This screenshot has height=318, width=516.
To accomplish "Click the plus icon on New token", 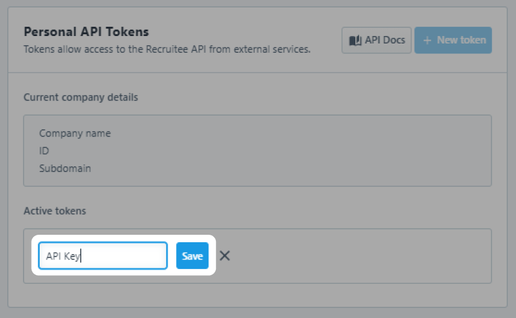I will click(x=427, y=40).
